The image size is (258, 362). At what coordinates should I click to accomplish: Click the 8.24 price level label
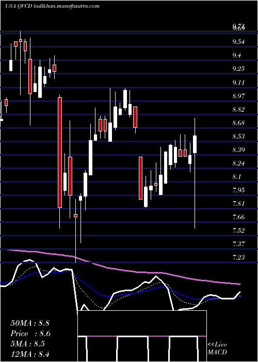tap(238, 163)
